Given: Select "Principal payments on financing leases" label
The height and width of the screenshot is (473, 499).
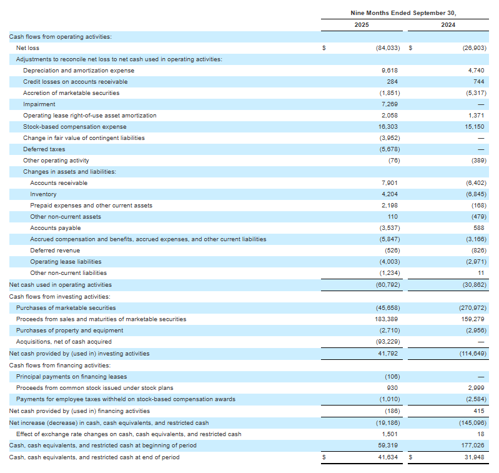Looking at the screenshot, I should point(71,377).
